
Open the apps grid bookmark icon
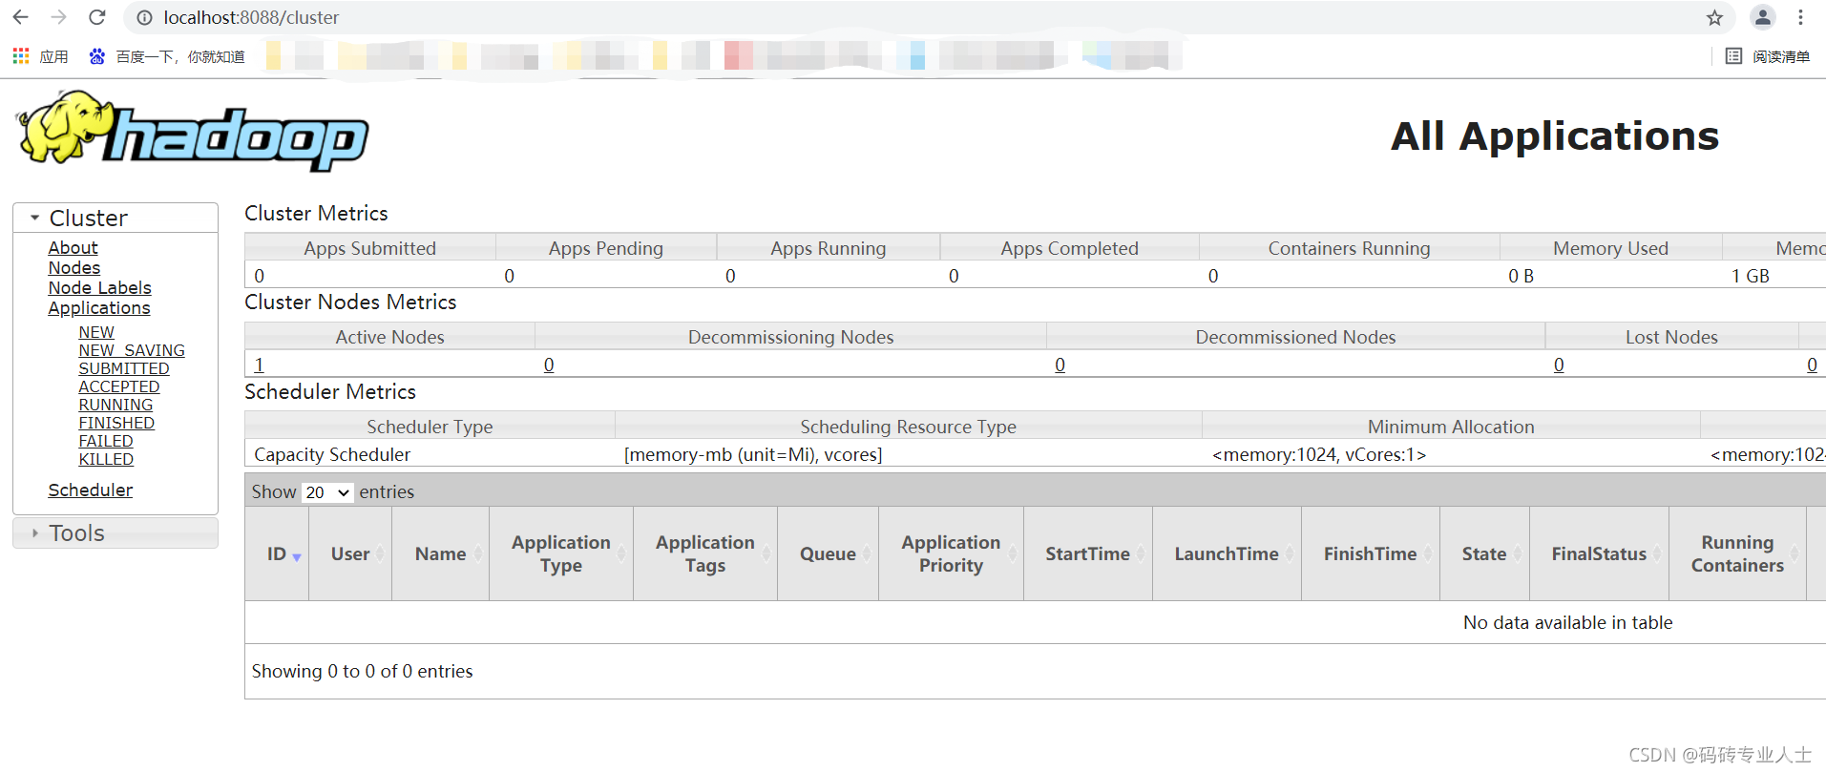pos(21,56)
